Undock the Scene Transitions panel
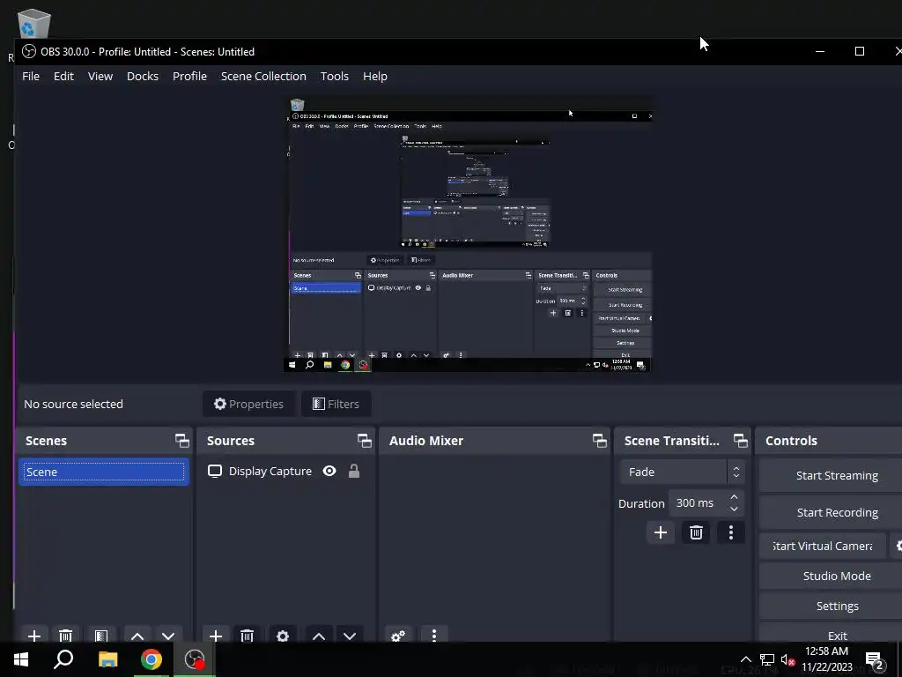Screen dimensions: 902x677 [x=740, y=441]
